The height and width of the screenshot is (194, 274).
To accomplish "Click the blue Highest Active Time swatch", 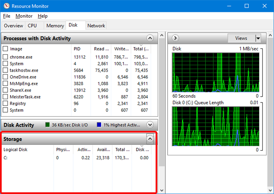I will [x=99, y=125].
